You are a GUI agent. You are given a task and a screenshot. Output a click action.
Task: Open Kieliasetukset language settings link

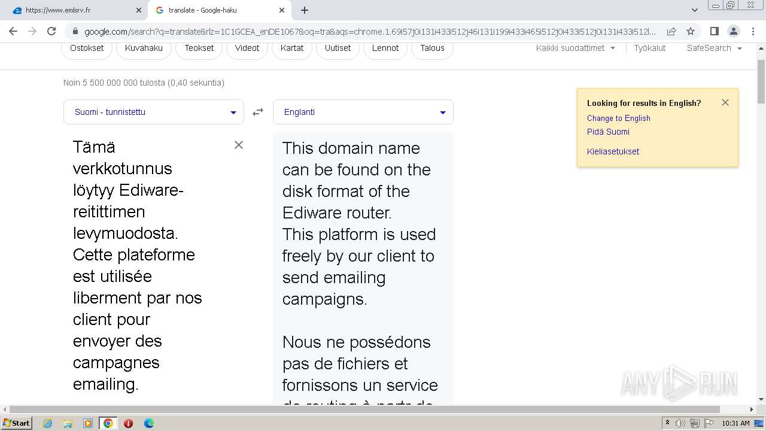(x=613, y=151)
